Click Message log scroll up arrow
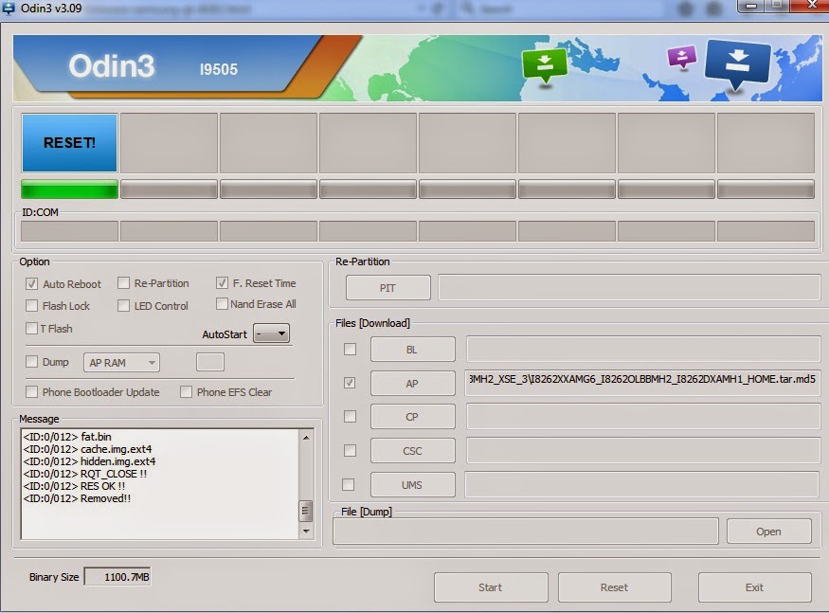 [x=306, y=438]
